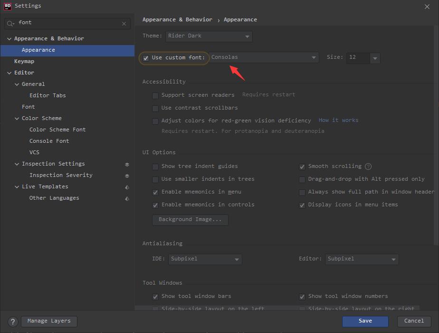Toggle the Use custom font checkbox
This screenshot has height=333, width=439.
[x=146, y=58]
